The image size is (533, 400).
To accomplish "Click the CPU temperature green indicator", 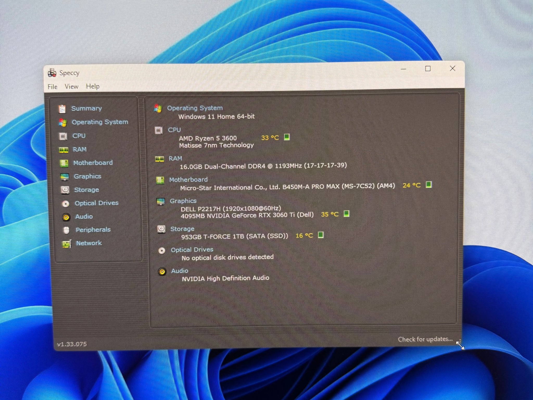I will (x=287, y=137).
